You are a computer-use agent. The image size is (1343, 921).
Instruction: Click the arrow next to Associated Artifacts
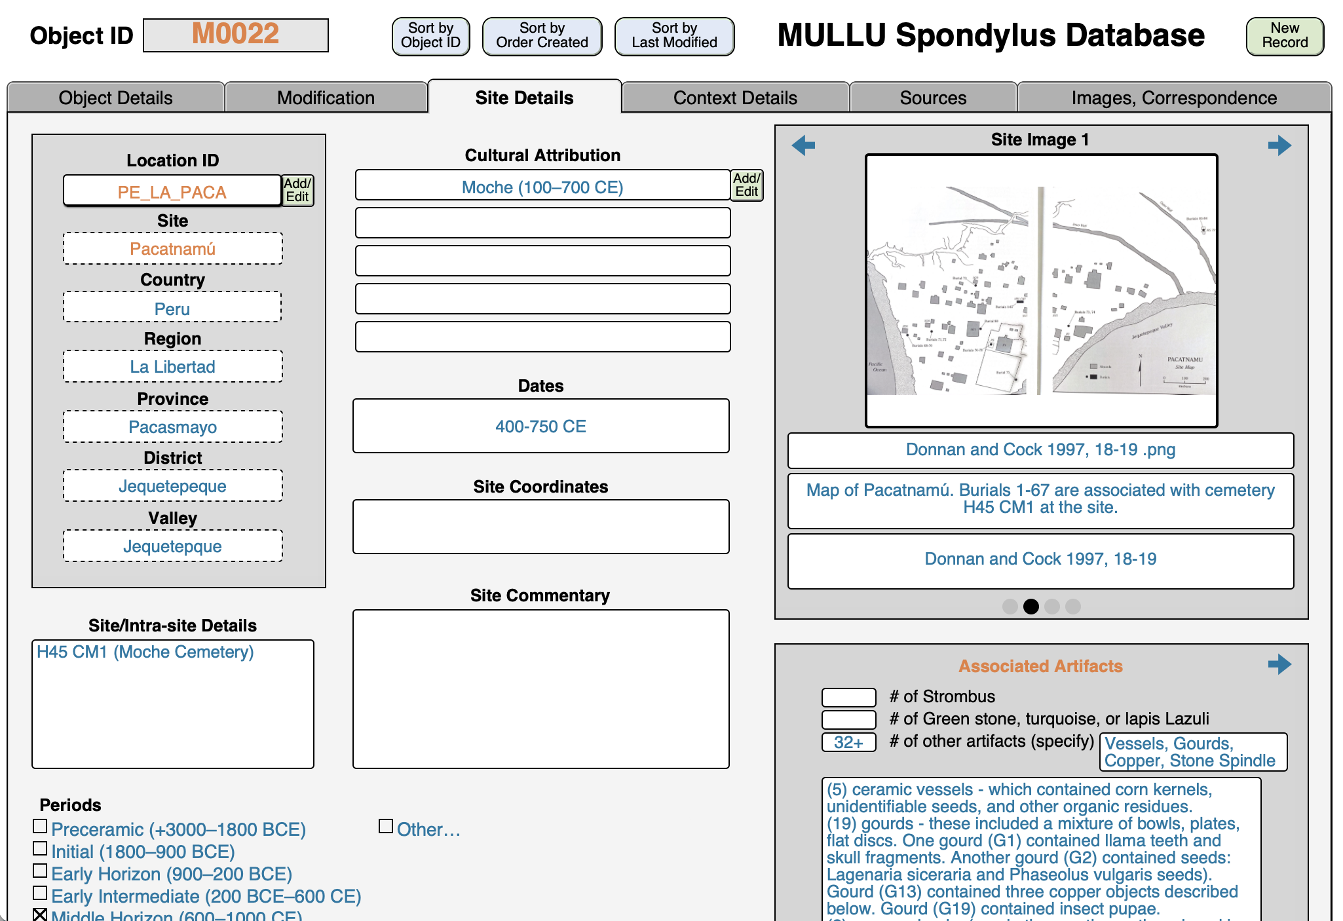1279,664
